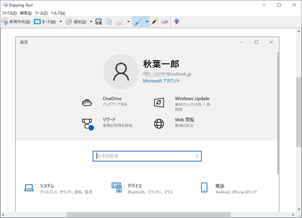Minimize the captured 設定 window

[242, 42]
